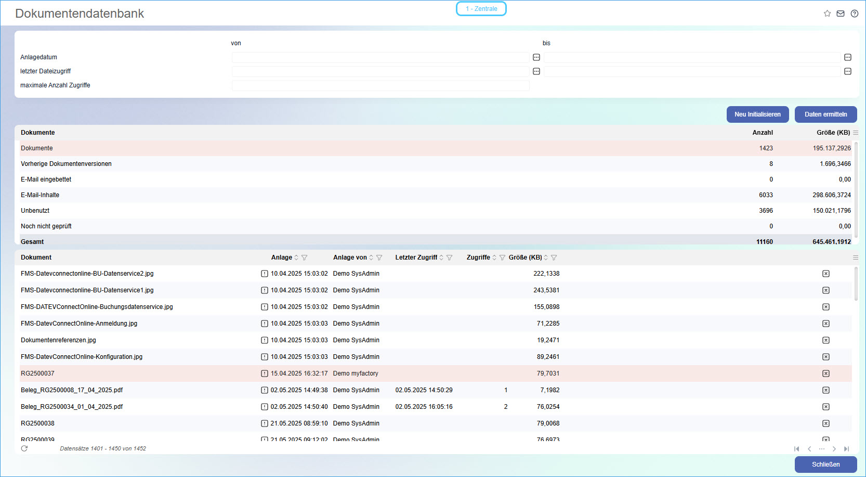This screenshot has height=477, width=866.
Task: Sort by the Zugriffe column arrows
Action: 494,257
